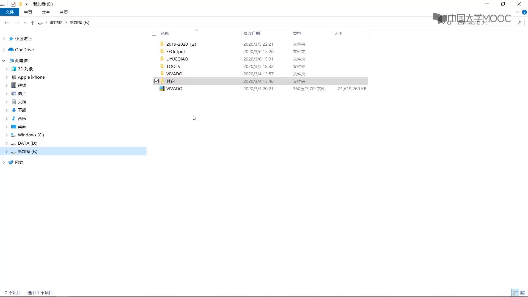Select the 桌面 icon
The width and height of the screenshot is (528, 297).
point(14,127)
